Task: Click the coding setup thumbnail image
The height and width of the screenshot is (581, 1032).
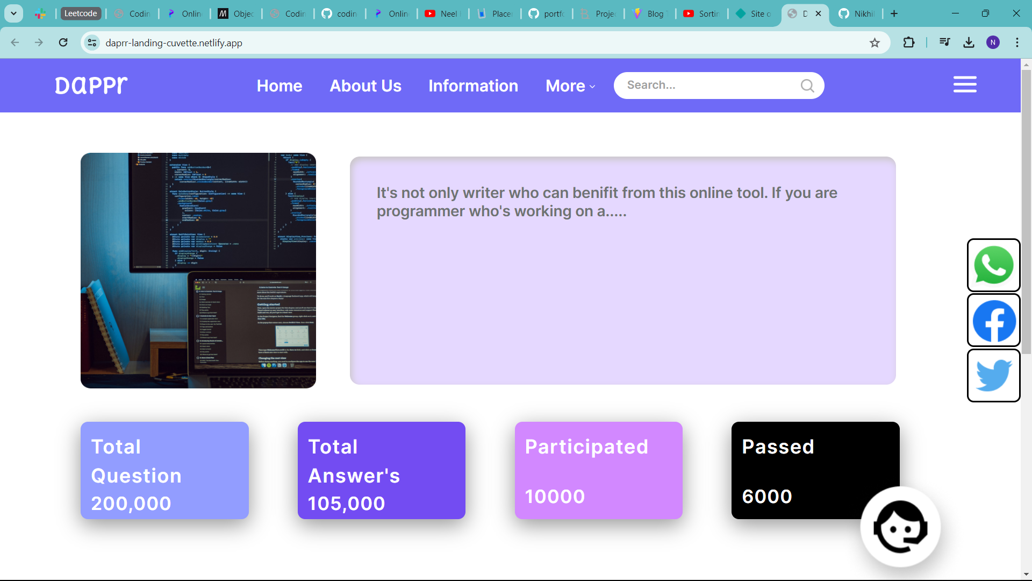Action: (x=198, y=271)
